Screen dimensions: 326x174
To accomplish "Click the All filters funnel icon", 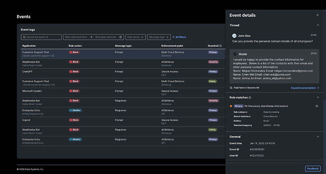I will [x=174, y=37].
